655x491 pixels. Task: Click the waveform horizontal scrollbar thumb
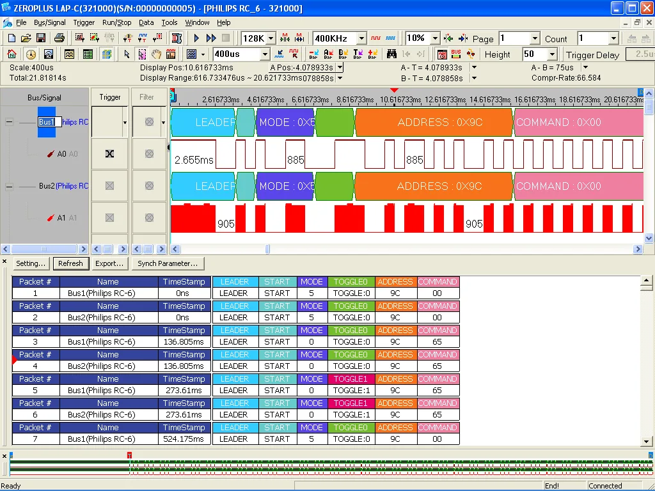pos(268,249)
